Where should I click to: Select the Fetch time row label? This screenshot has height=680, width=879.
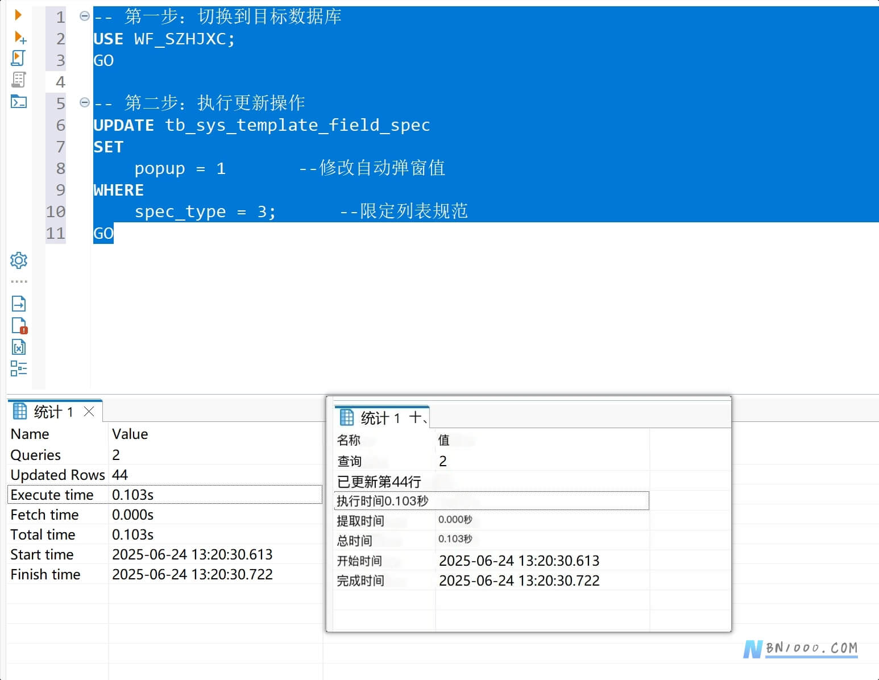pos(44,515)
